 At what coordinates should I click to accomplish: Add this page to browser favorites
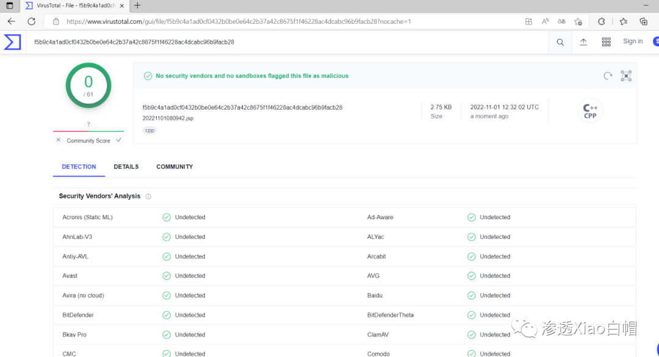(x=578, y=21)
